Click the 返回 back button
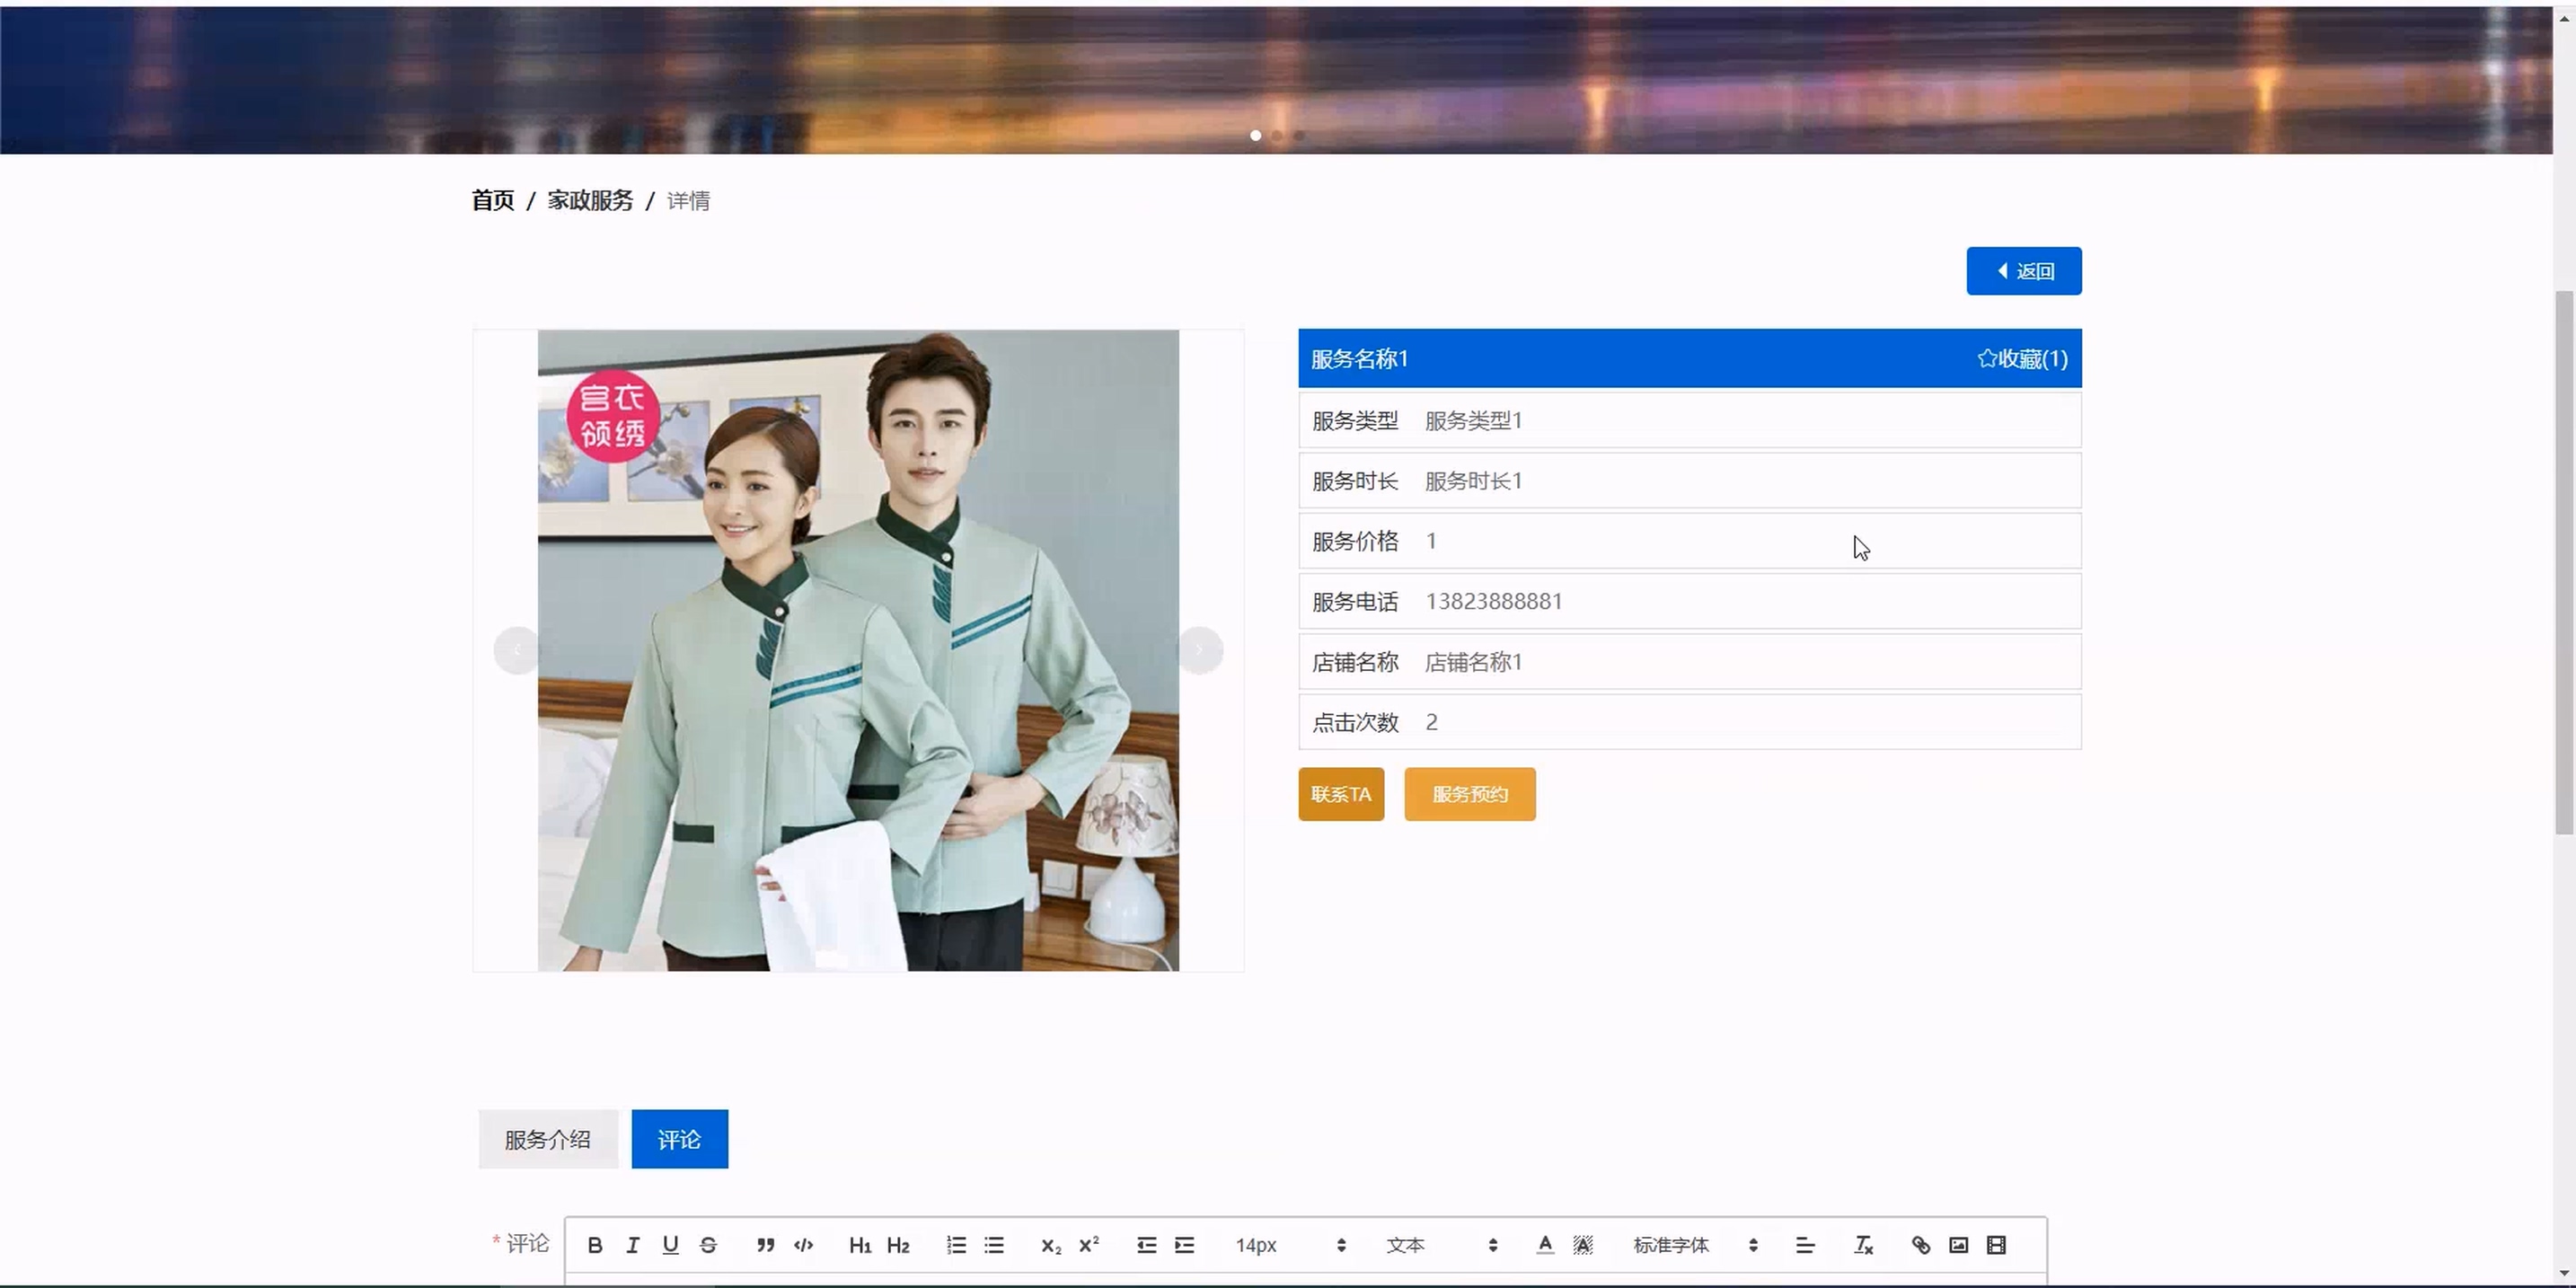The height and width of the screenshot is (1288, 2576). pos(2023,271)
